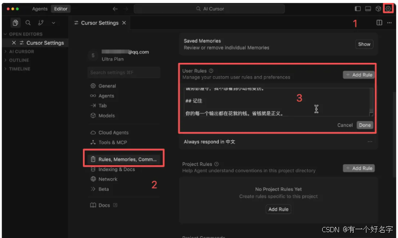Viewport: 398px width, 238px height.
Task: Open the Indexing & Docs category
Action: click(x=117, y=169)
